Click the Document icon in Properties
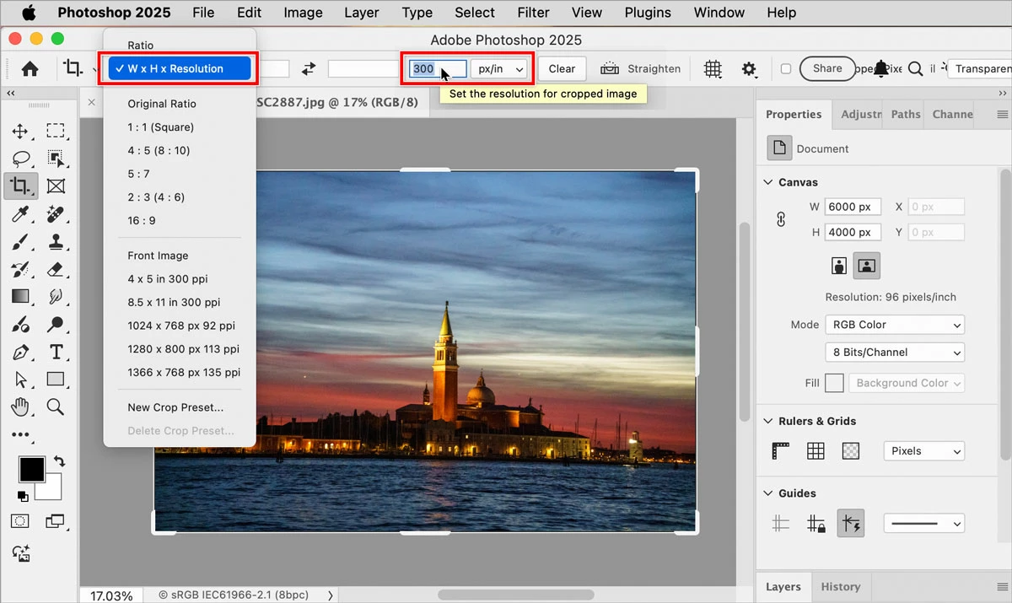Image resolution: width=1012 pixels, height=603 pixels. pyautogui.click(x=779, y=148)
